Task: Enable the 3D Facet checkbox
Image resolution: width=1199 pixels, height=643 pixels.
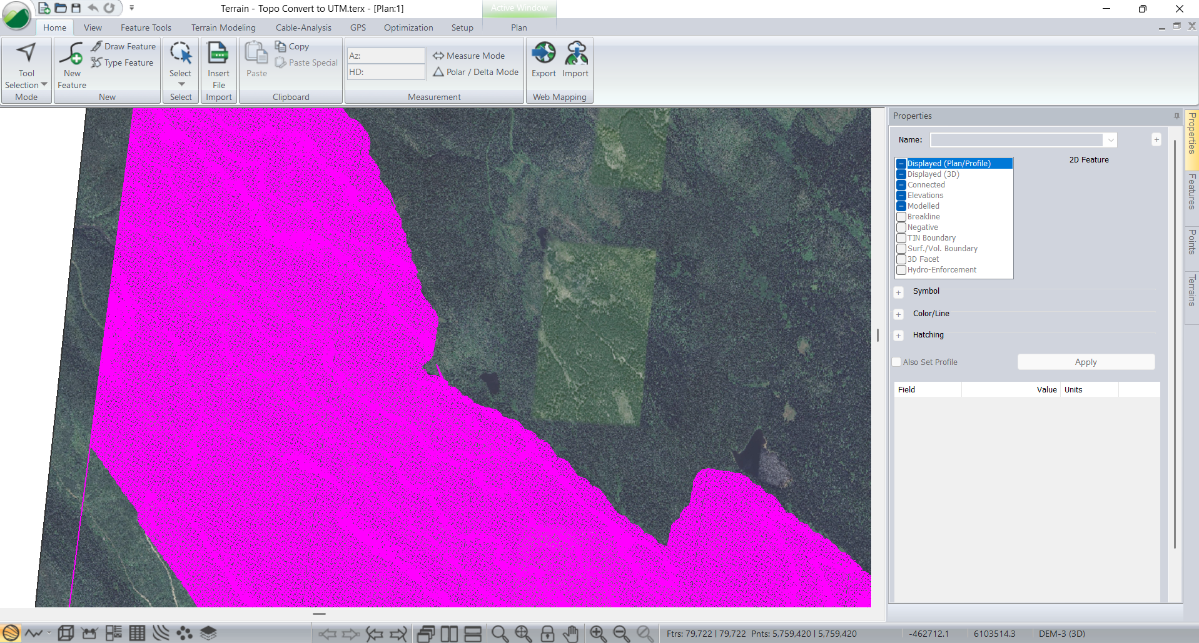Action: [x=901, y=259]
